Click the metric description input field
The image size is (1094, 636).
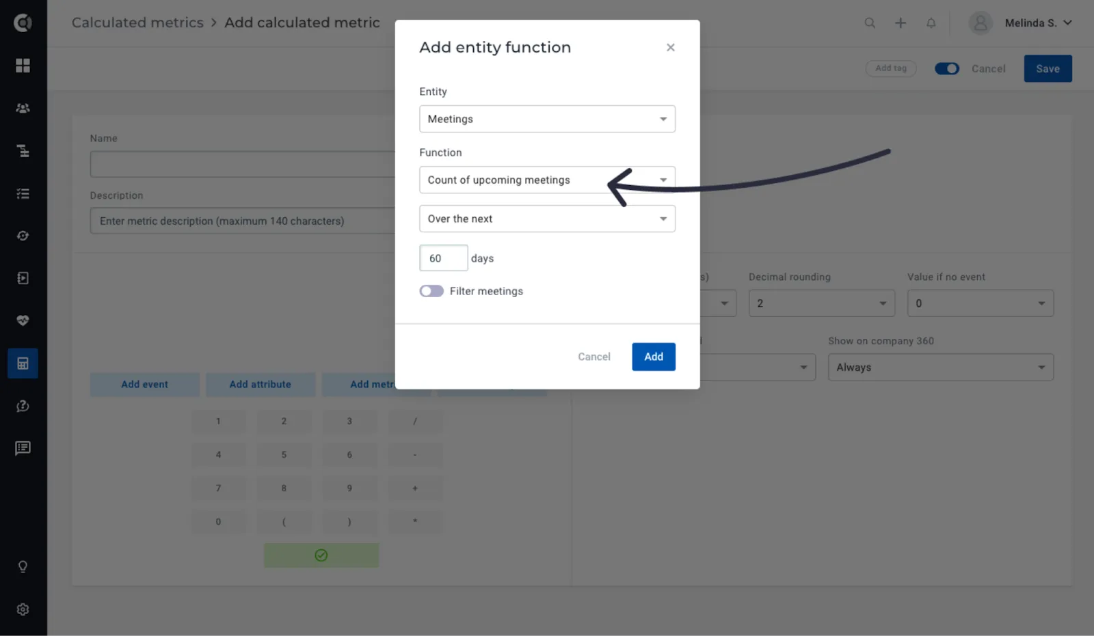pos(243,221)
